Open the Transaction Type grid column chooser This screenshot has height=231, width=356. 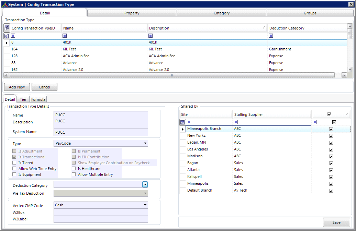coord(7,28)
